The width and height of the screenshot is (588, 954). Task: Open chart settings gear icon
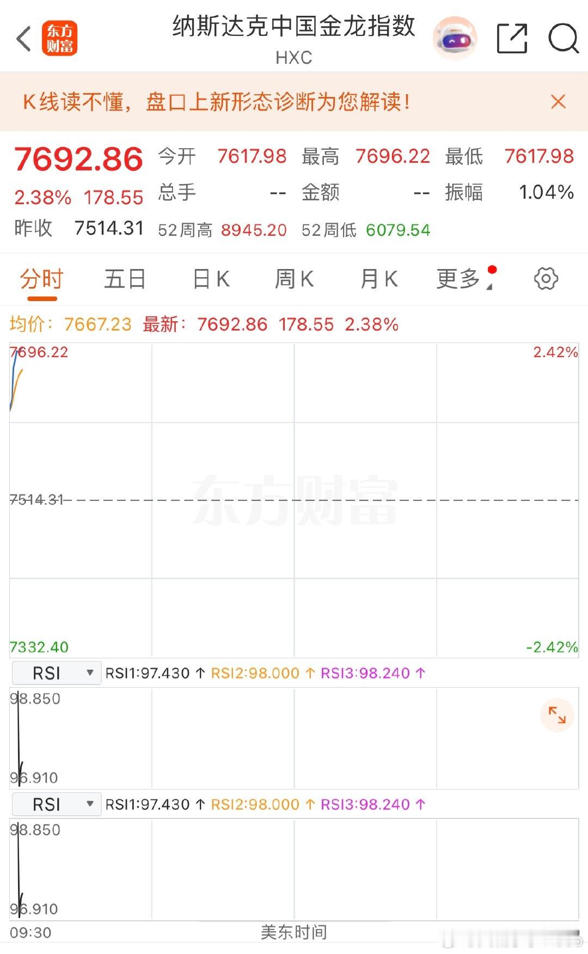pyautogui.click(x=546, y=279)
